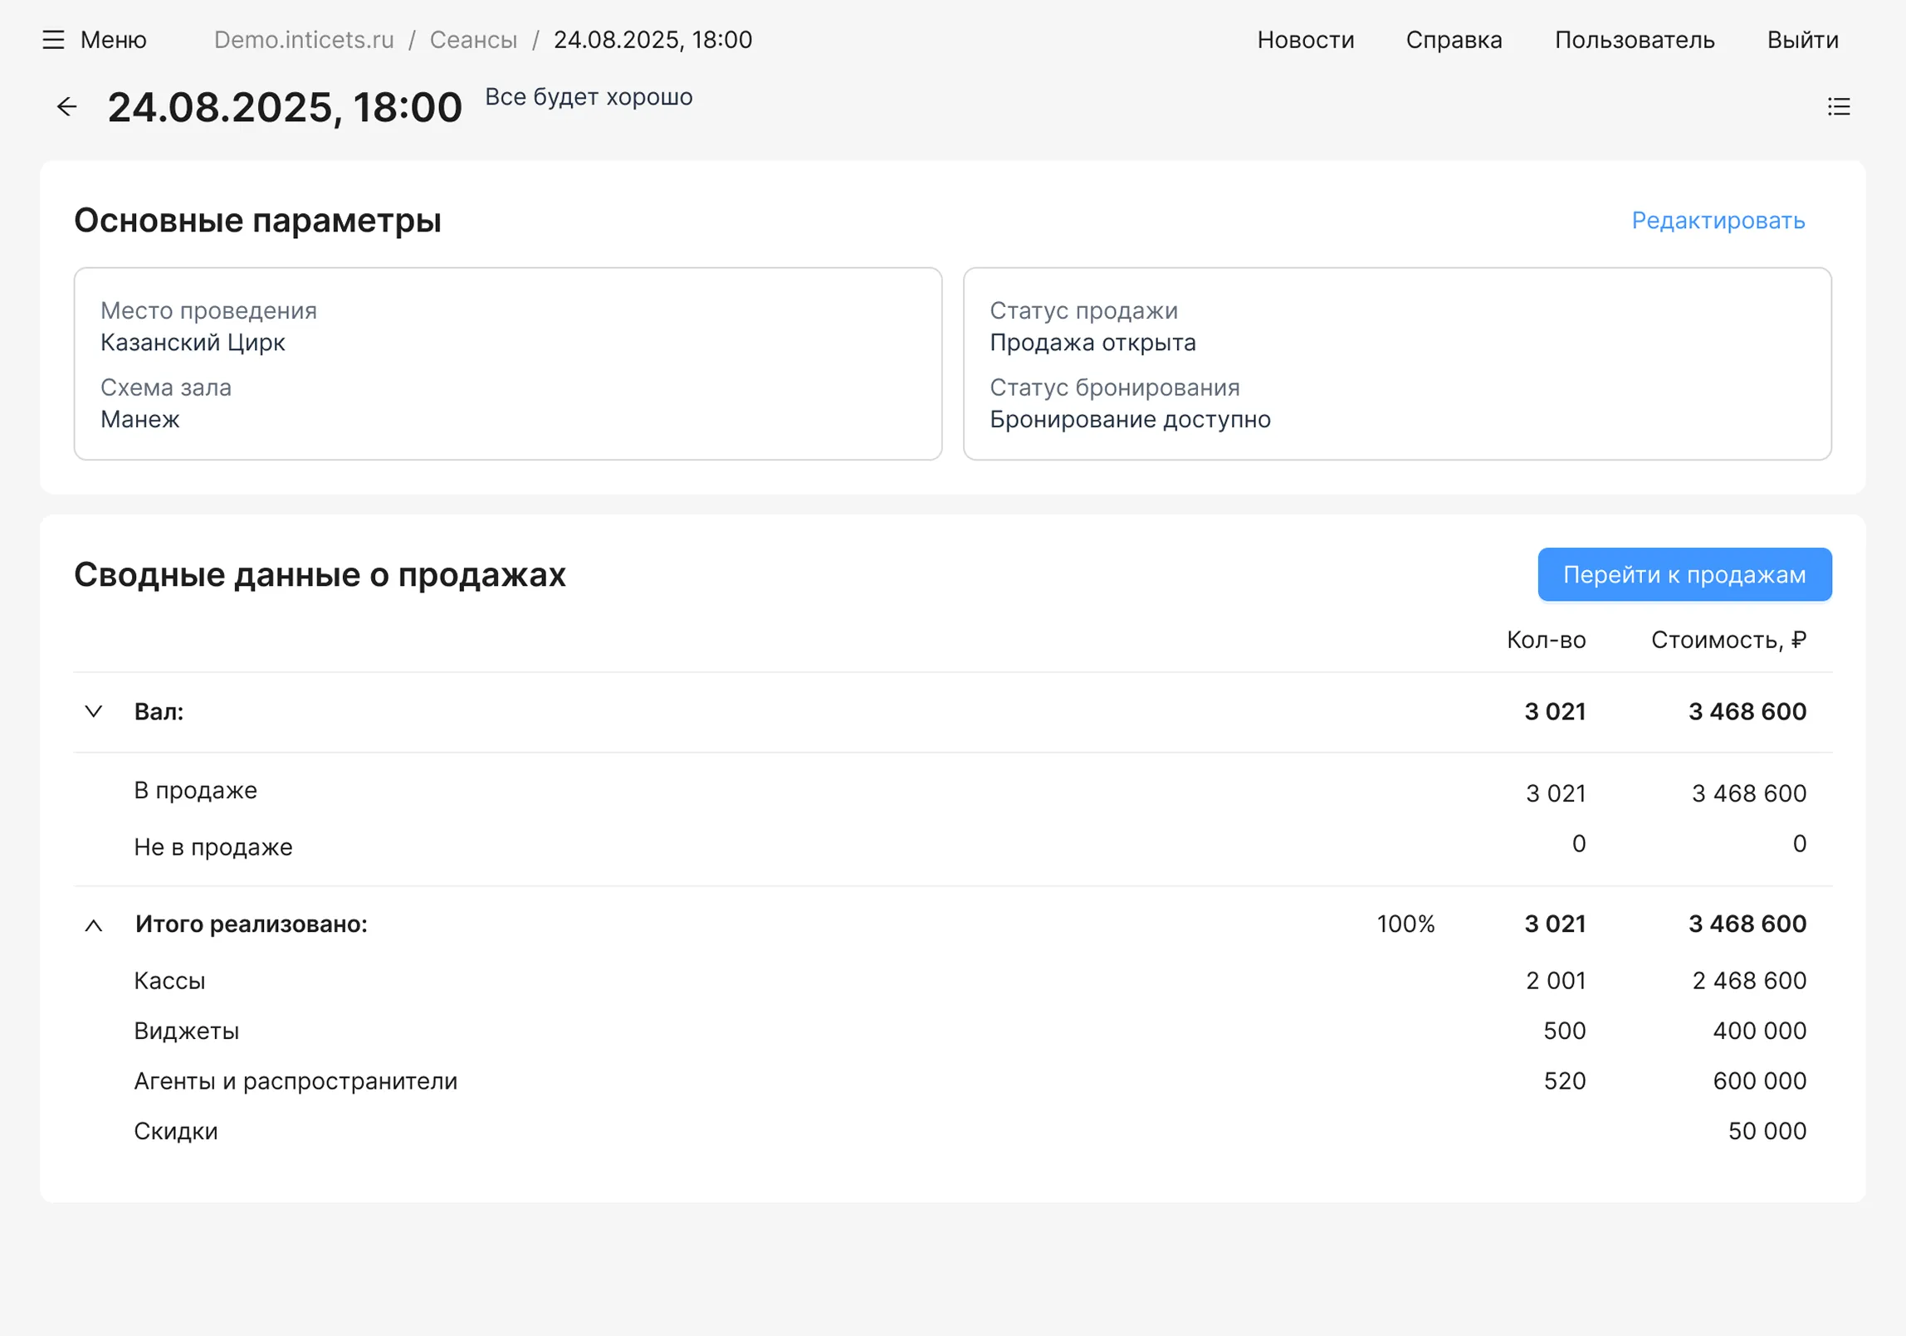Click Выйти to log out
This screenshot has width=1906, height=1336.
[1801, 39]
